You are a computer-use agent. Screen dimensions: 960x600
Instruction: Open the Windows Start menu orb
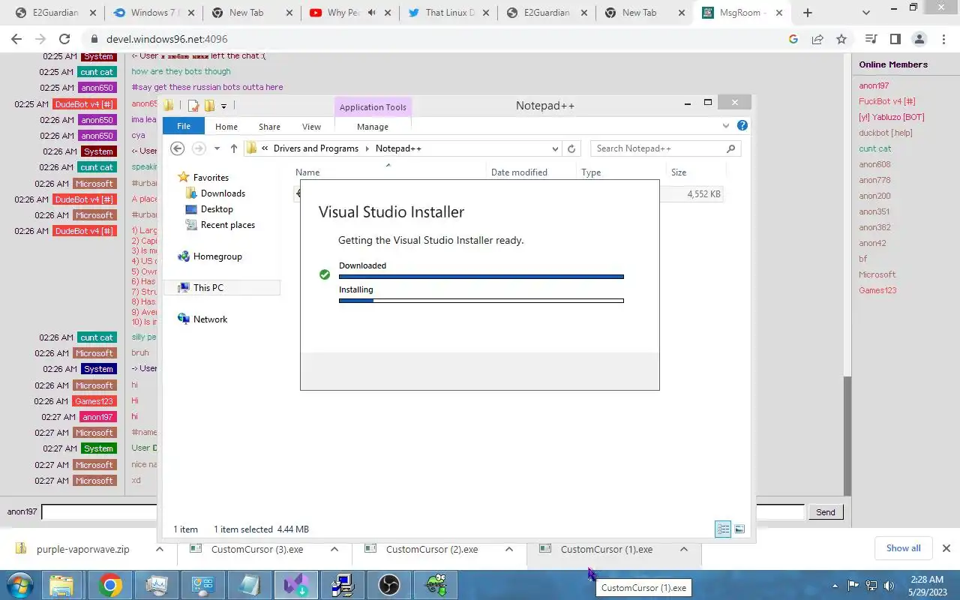click(x=20, y=584)
